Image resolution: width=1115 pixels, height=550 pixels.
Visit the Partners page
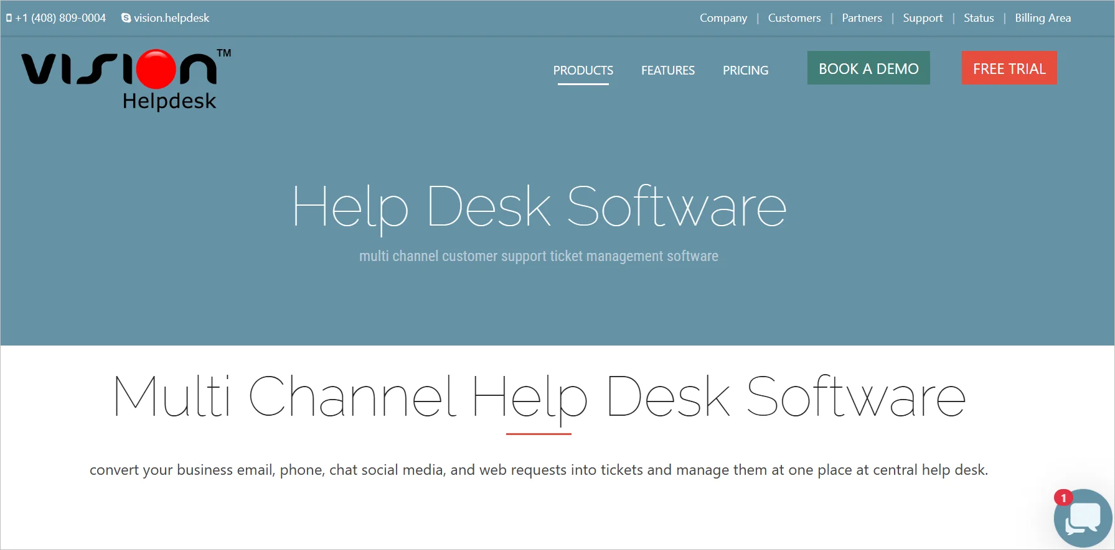pyautogui.click(x=862, y=18)
